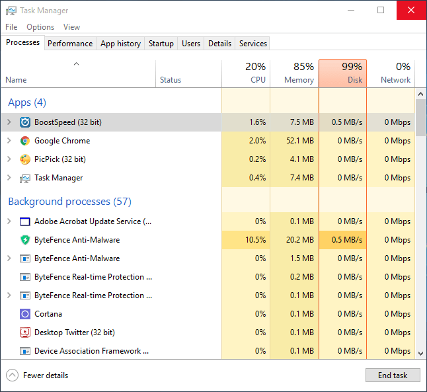Click the Apps (4) group header
427x392 pixels.
(27, 102)
